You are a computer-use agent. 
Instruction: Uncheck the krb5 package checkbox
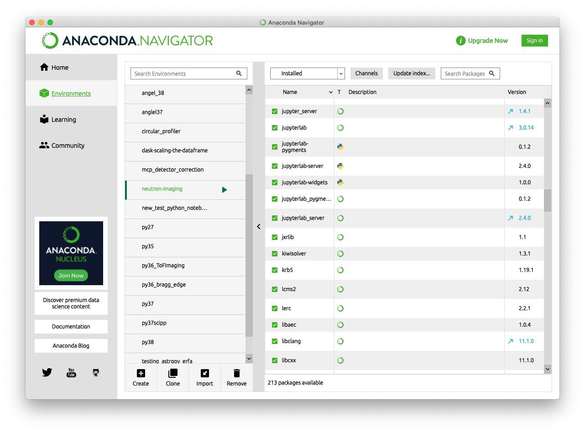coord(274,270)
